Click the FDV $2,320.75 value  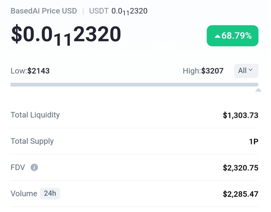240,167
